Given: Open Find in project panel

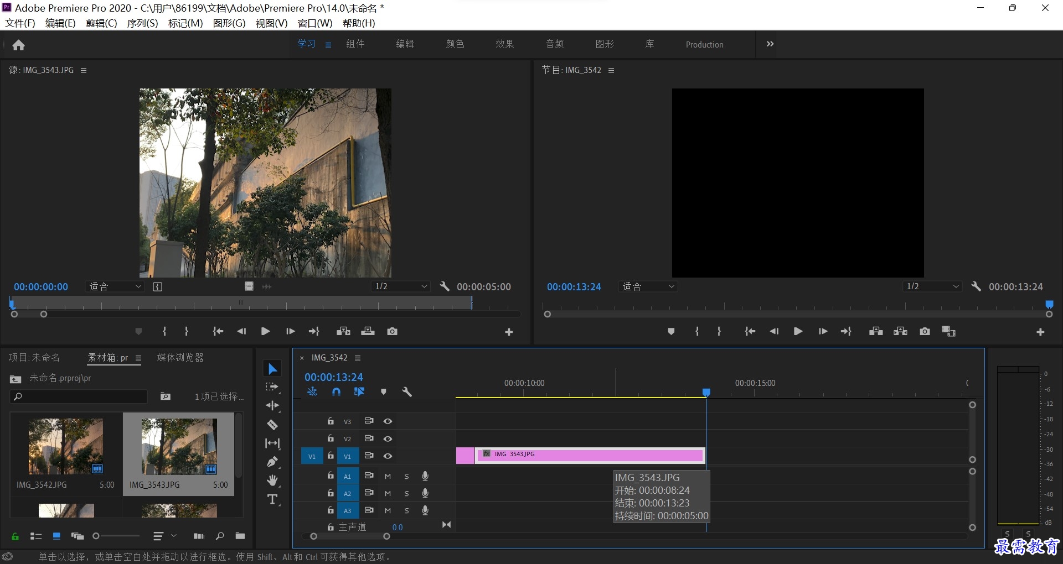Looking at the screenshot, I should [220, 536].
